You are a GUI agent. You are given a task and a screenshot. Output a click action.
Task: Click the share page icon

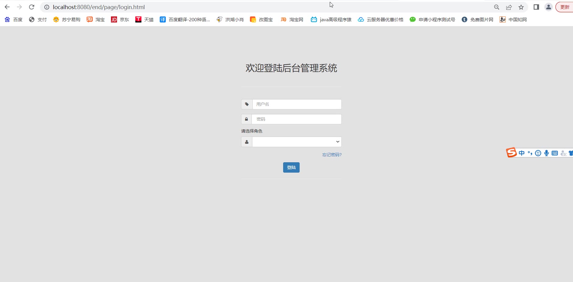coord(509,7)
